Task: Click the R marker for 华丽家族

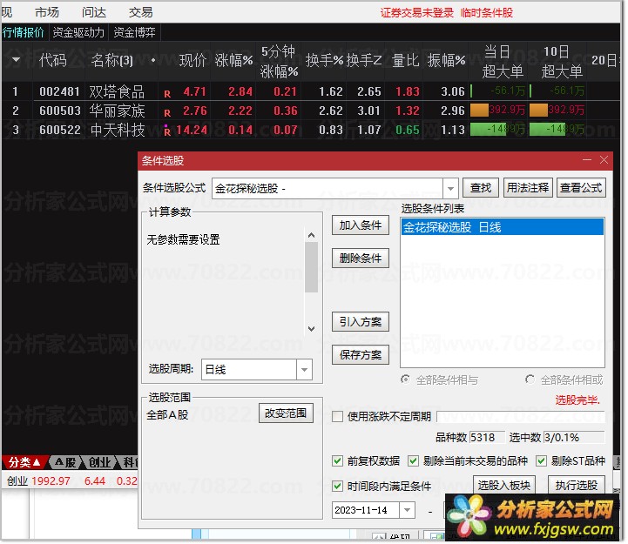Action: pos(167,113)
